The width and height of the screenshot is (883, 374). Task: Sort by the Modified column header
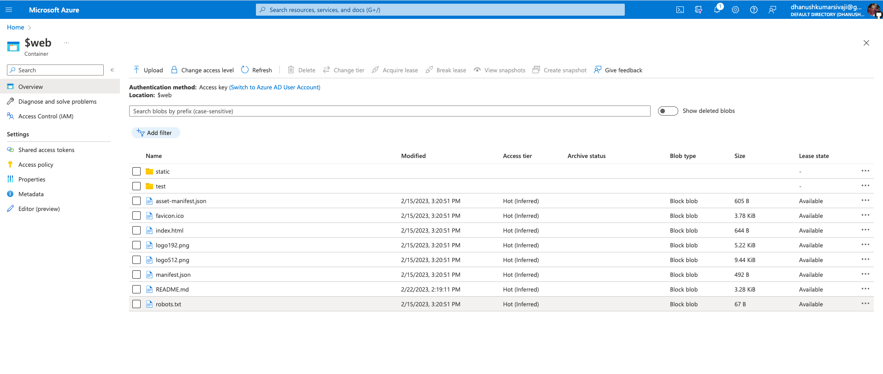414,156
